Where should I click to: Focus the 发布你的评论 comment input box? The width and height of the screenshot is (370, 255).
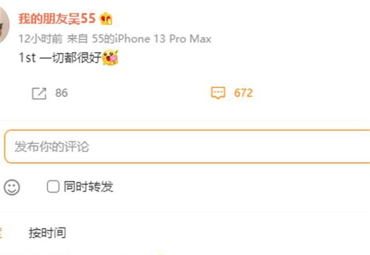[187, 146]
